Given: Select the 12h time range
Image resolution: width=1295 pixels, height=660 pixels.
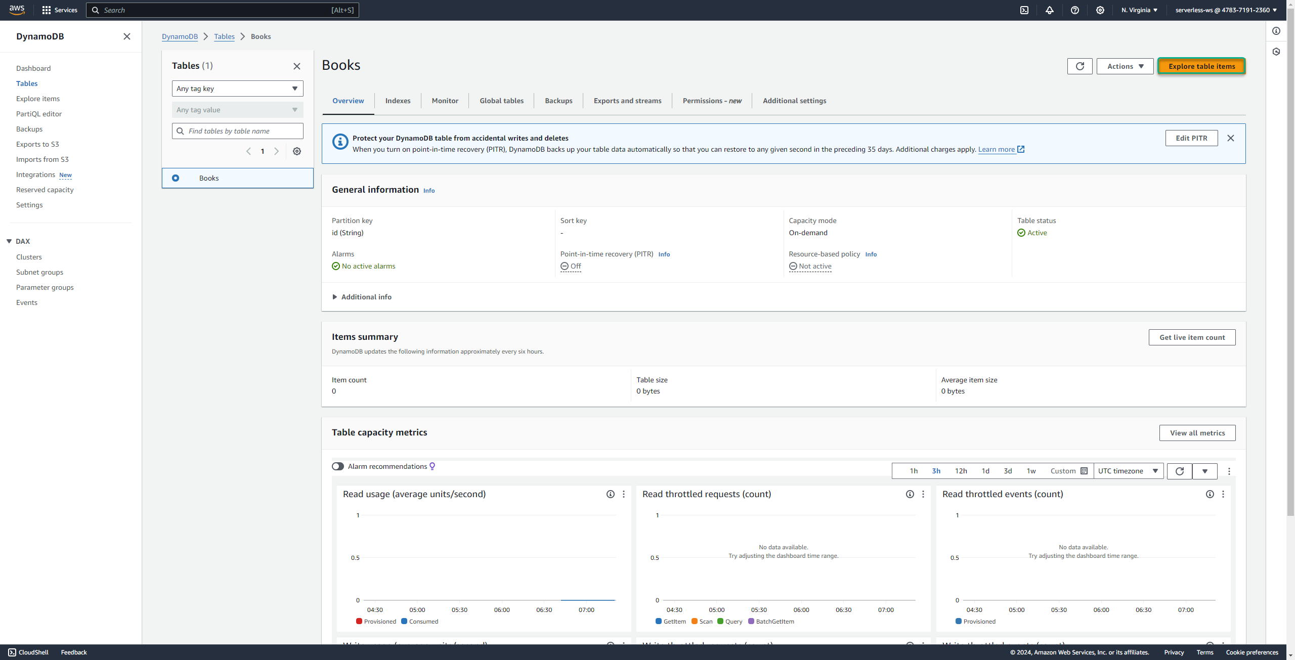Looking at the screenshot, I should (961, 471).
